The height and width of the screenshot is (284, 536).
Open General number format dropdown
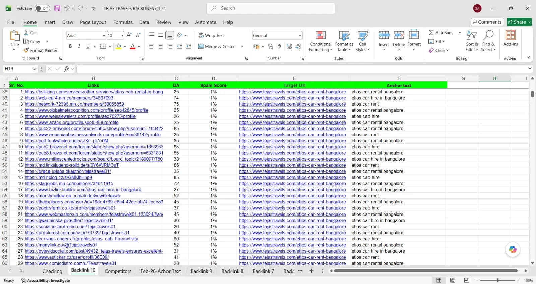(x=300, y=35)
